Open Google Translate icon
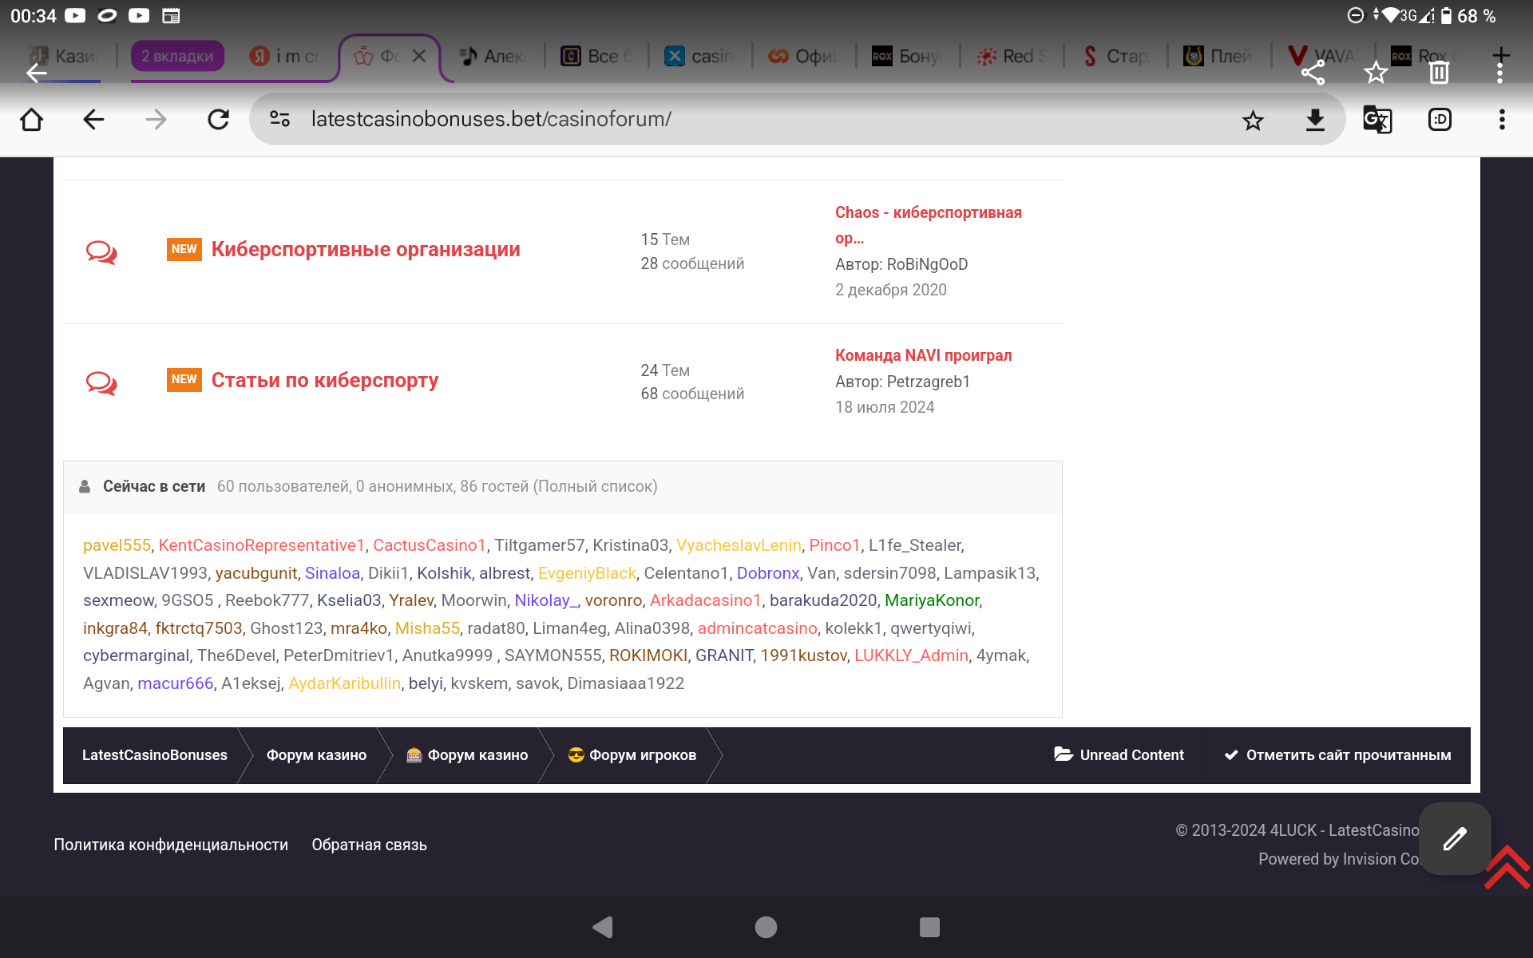 pos(1377,120)
